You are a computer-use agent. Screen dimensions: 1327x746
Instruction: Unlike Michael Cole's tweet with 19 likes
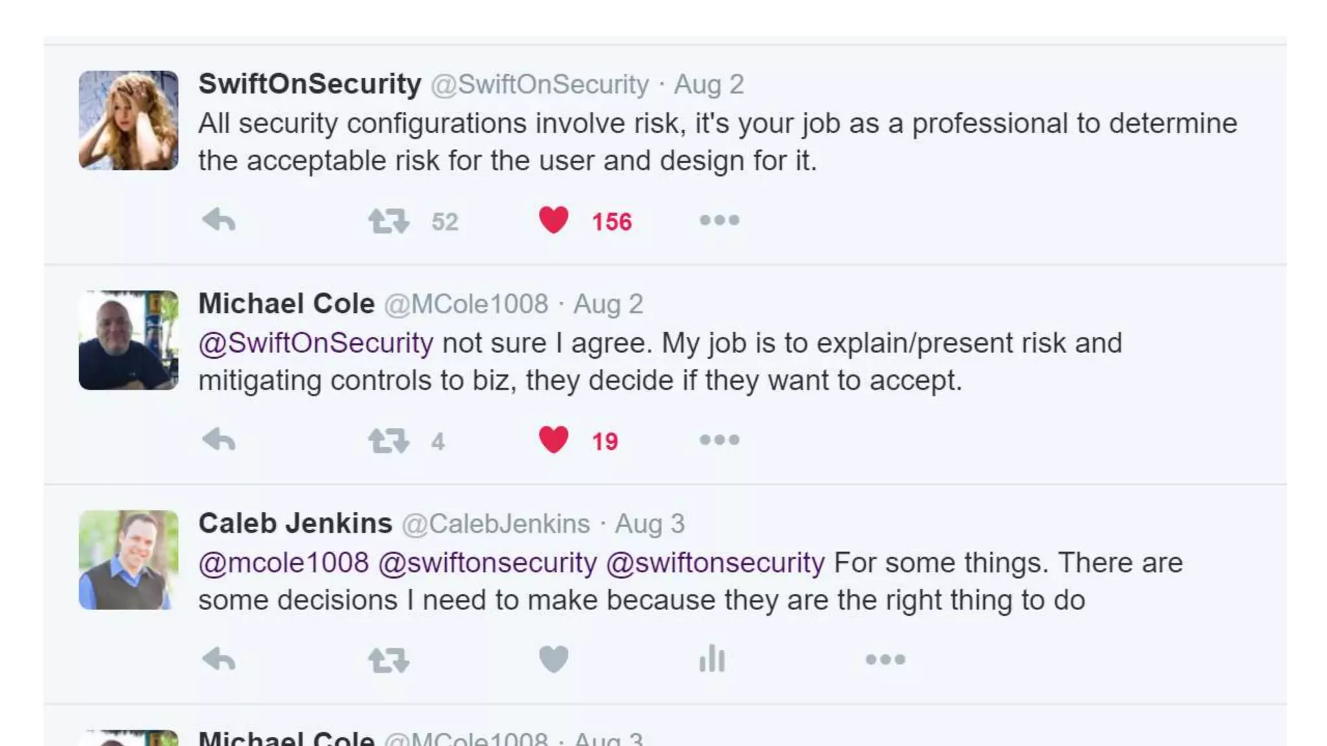(553, 440)
